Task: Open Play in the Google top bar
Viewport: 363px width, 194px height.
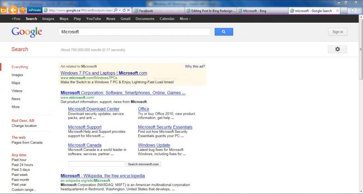Action: click(77, 19)
